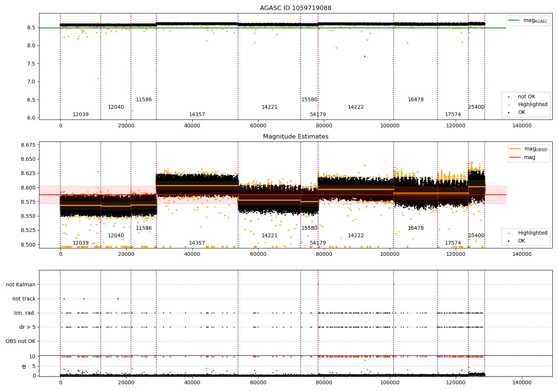The height and width of the screenshot is (391, 558).
Task: Click x-axis tick 100000 in middle plot
Action: pos(390,254)
